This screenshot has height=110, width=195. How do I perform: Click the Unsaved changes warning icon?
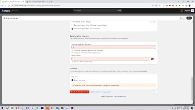click(x=4, y=18)
